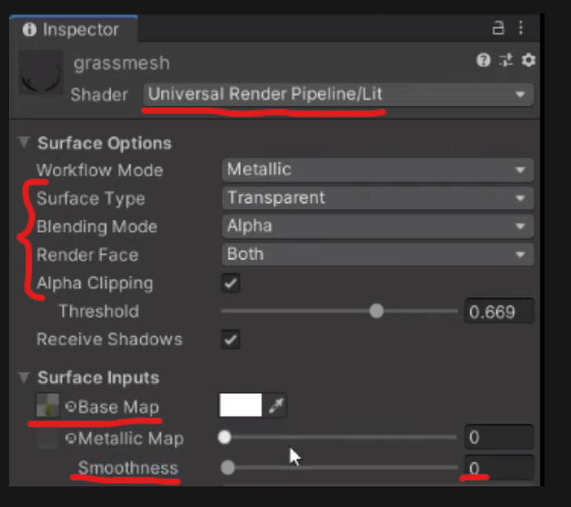The height and width of the screenshot is (507, 571).
Task: Click the Smoothness label
Action: coord(128,468)
